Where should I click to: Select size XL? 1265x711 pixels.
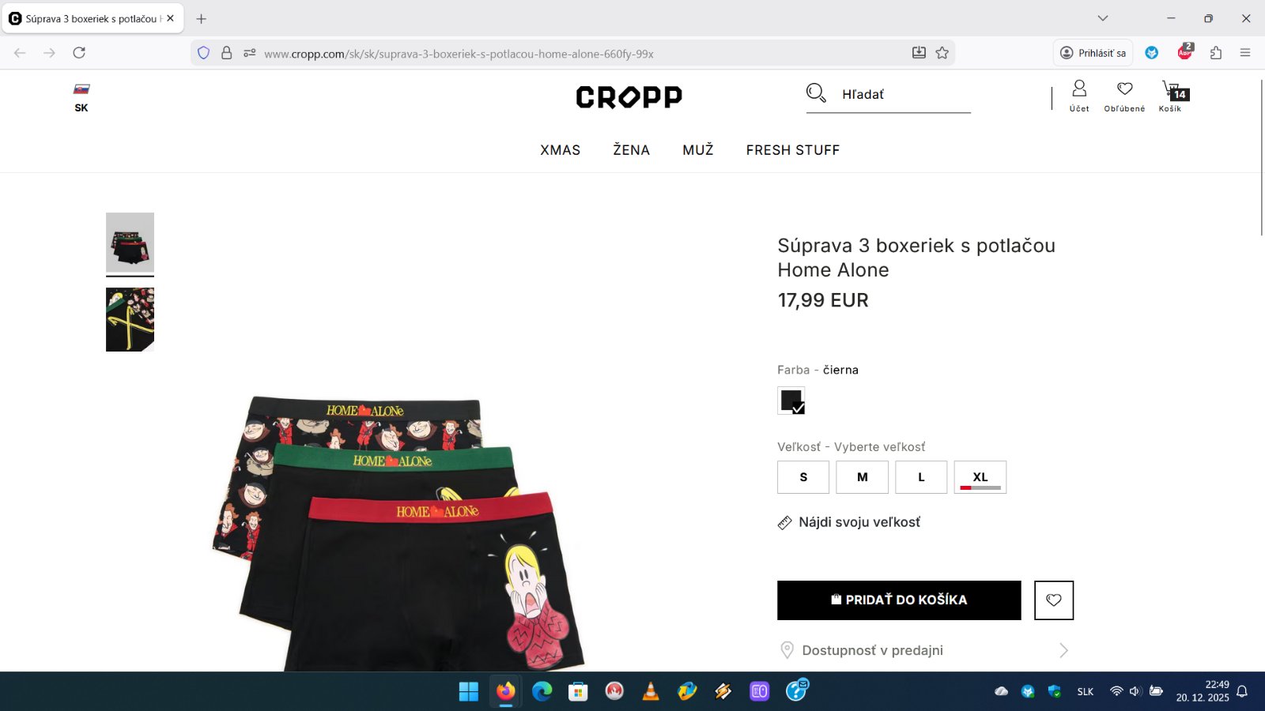(x=980, y=477)
